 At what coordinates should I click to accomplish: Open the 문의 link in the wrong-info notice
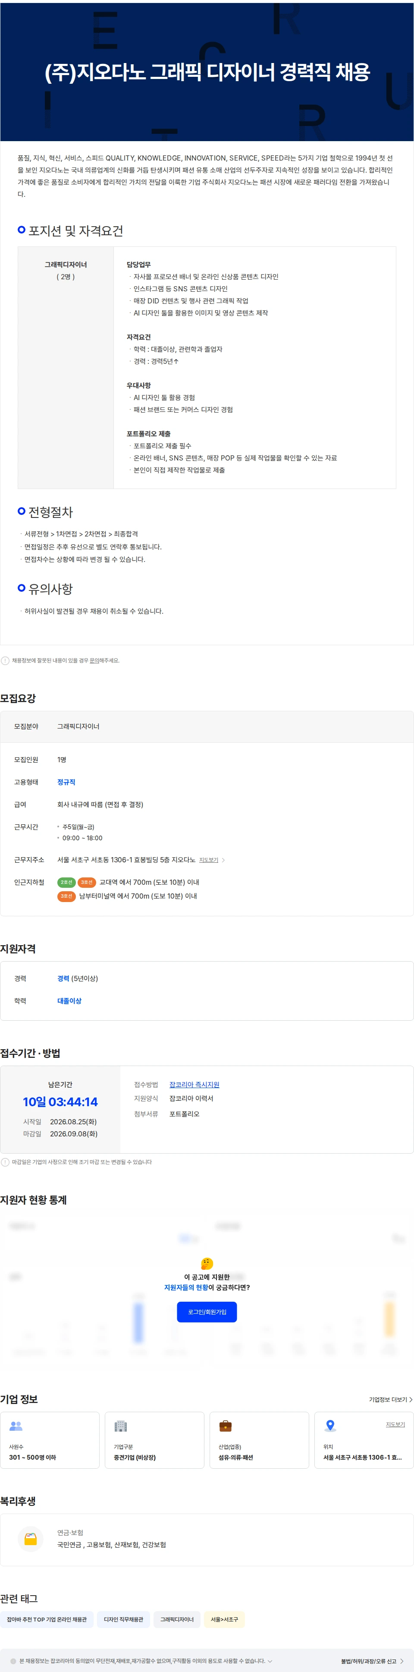[x=94, y=661]
